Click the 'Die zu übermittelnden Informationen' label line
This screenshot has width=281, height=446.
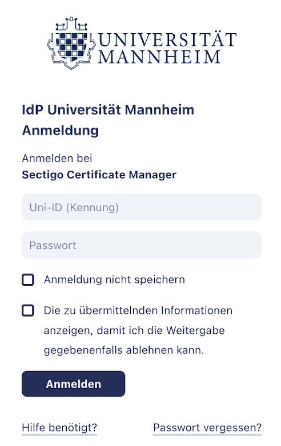click(x=138, y=310)
